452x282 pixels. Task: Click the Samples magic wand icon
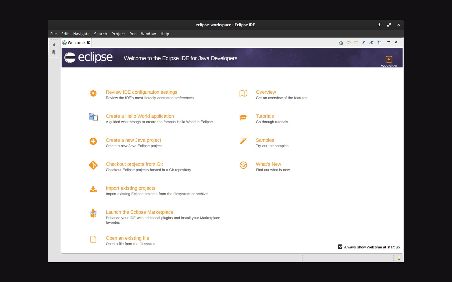pyautogui.click(x=243, y=141)
